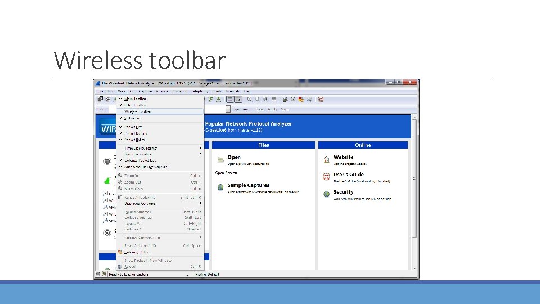540x304 pixels.
Task: Toggle Colorize Packet List menu option
Action: pos(160,160)
